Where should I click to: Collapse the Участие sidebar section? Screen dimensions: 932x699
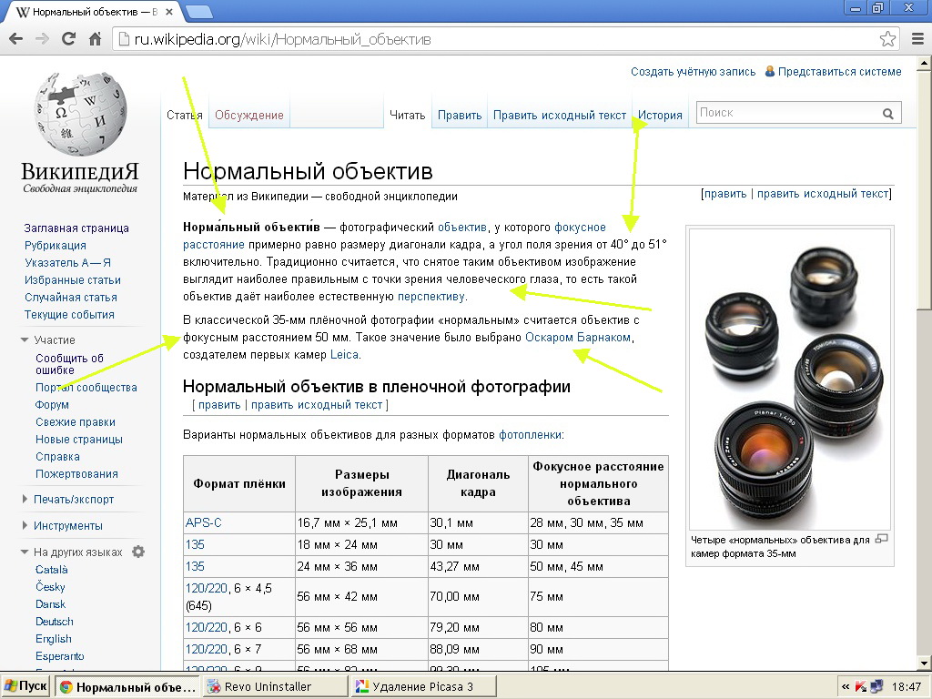(x=25, y=340)
